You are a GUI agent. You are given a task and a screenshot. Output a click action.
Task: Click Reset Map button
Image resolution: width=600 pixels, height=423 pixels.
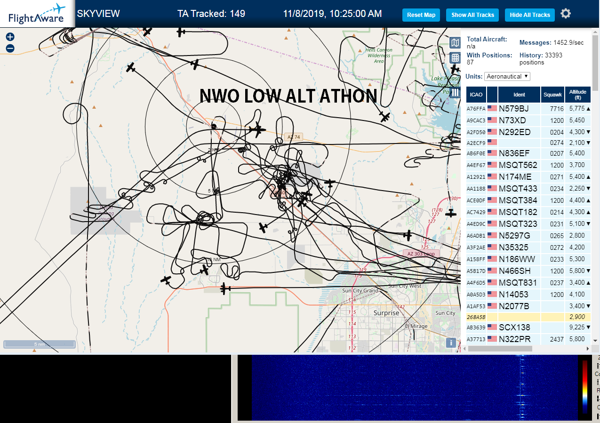point(421,15)
